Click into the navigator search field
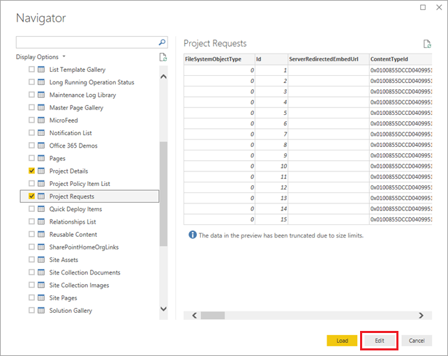 87,42
